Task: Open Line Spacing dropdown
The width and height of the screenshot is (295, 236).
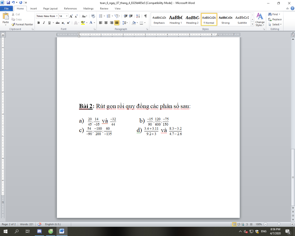Action: (x=125, y=23)
